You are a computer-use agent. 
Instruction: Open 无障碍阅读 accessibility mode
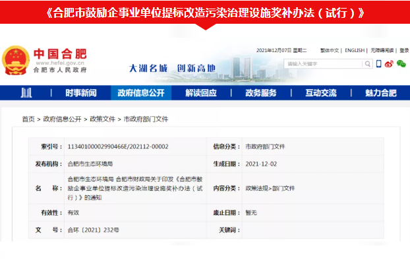[x=382, y=50]
